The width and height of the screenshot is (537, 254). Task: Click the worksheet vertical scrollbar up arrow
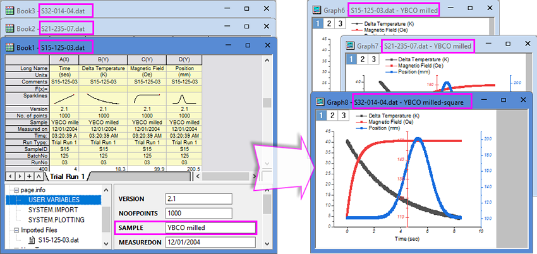coord(267,61)
